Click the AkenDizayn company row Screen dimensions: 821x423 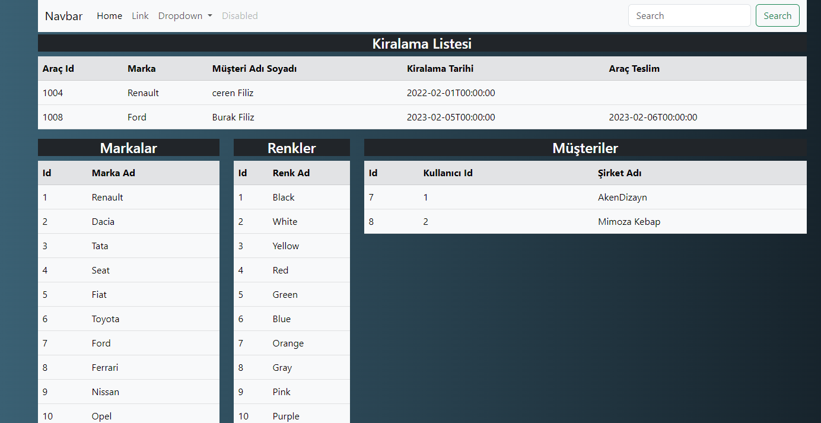(x=585, y=197)
